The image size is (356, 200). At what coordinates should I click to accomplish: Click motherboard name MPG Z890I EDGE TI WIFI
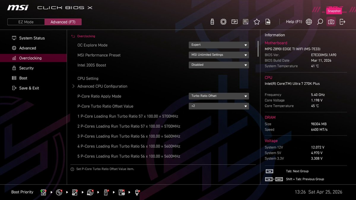(293, 49)
